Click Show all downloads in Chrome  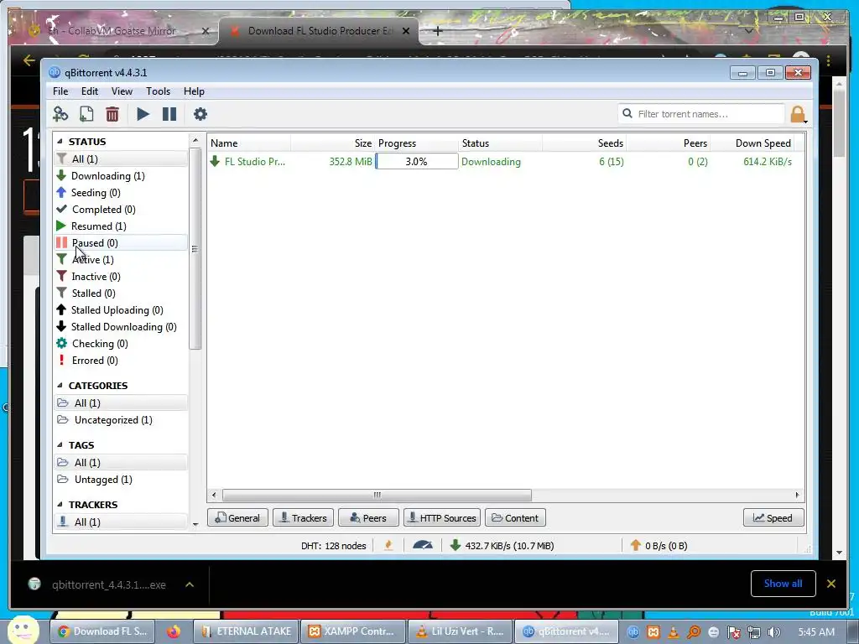click(783, 584)
